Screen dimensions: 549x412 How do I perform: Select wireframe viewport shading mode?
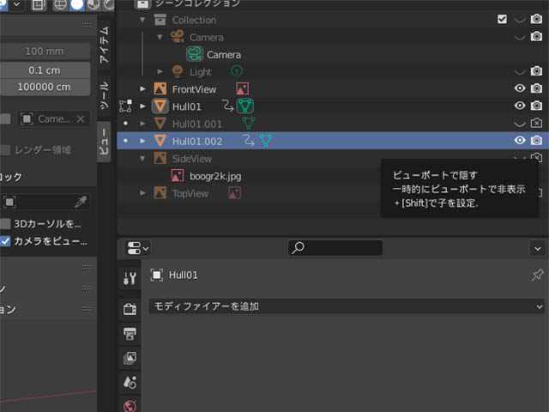coord(60,4)
